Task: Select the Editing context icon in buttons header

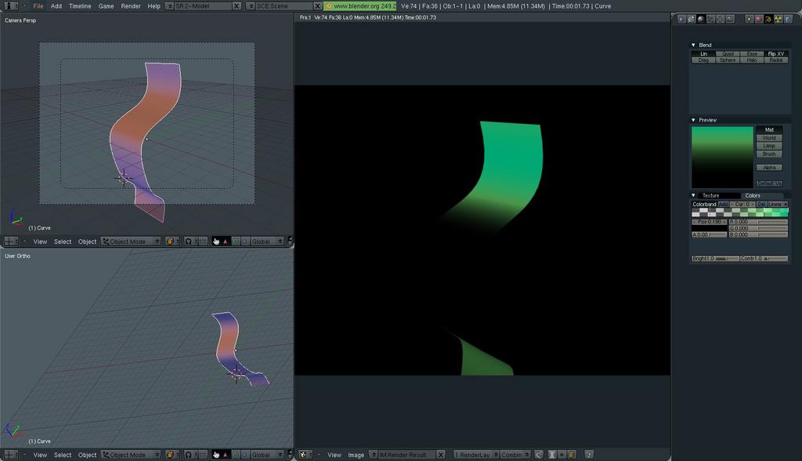Action: [x=721, y=19]
